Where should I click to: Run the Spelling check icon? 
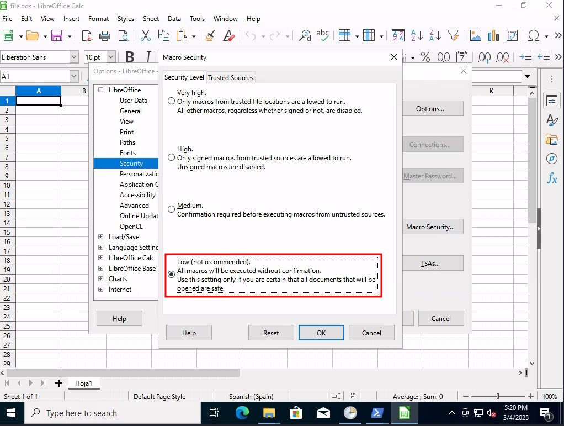pos(323,36)
